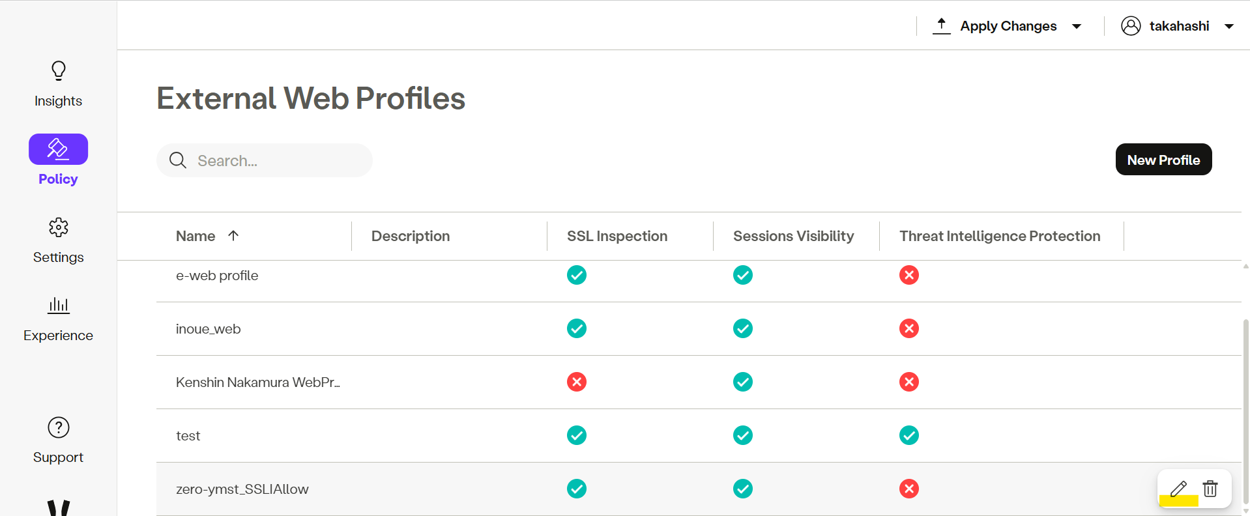The height and width of the screenshot is (516, 1250).
Task: Click the New Profile button
Action: [x=1163, y=160]
